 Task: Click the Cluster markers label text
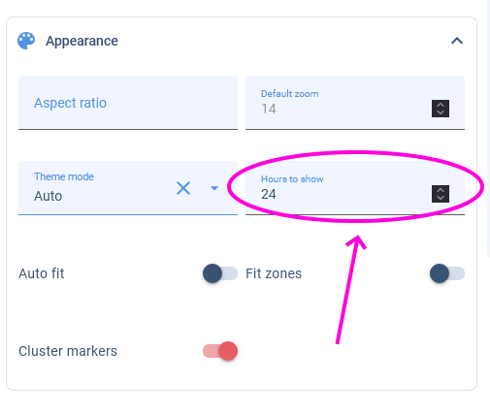point(68,351)
